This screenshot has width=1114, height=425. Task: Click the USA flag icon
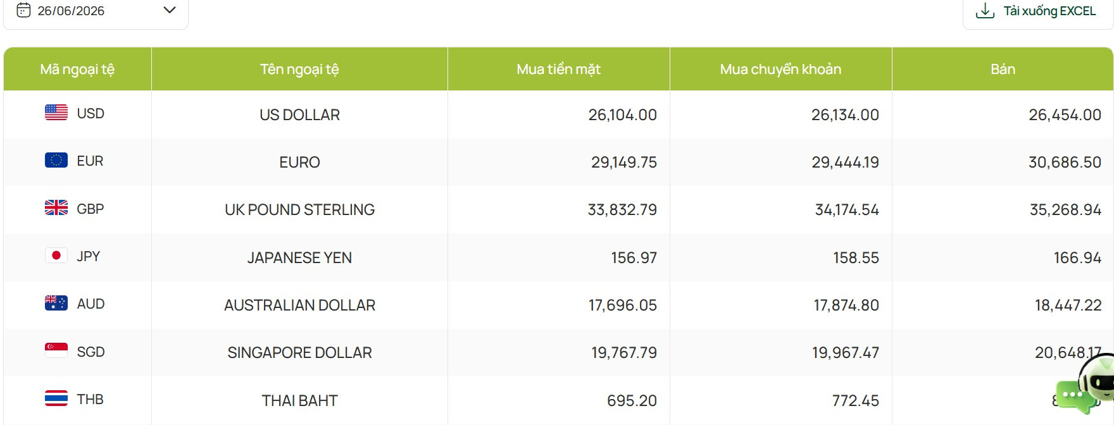pos(56,113)
